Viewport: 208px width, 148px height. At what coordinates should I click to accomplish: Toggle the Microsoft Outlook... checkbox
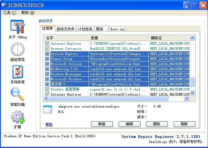coord(47,64)
